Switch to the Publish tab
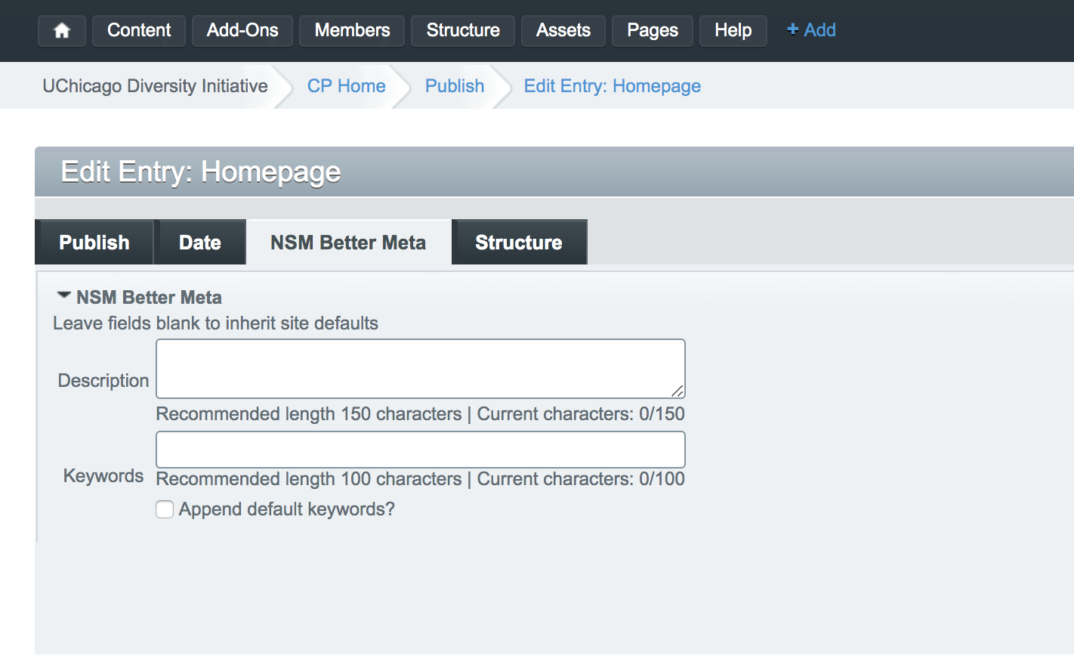Screen dimensions: 1074x665 click(94, 243)
